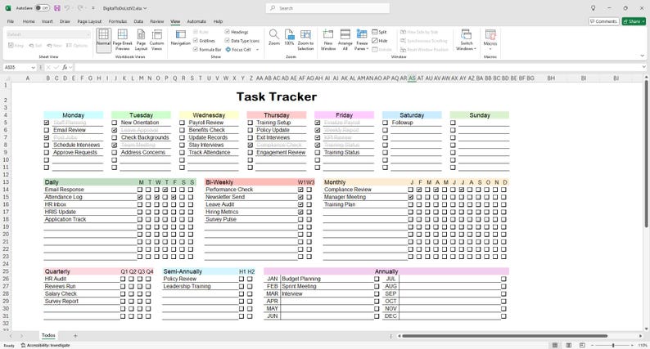This screenshot has height=349, width=650.
Task: Expand the Focus Cell dropdown arrow
Action: click(x=257, y=49)
